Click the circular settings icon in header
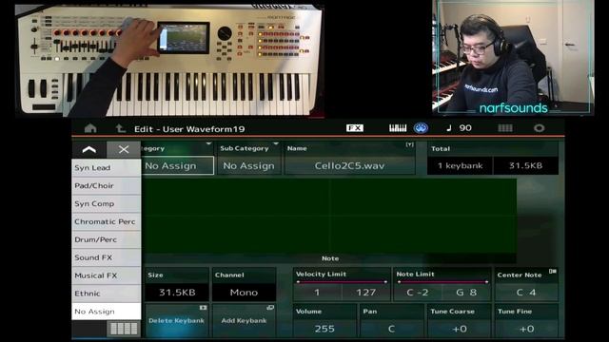 pyautogui.click(x=540, y=128)
